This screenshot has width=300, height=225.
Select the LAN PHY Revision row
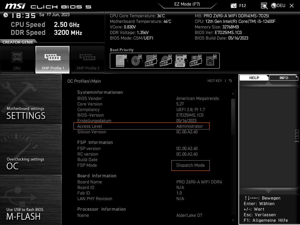point(131,198)
